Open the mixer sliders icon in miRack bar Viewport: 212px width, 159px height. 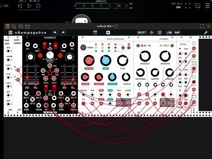pyautogui.click(x=21, y=26)
